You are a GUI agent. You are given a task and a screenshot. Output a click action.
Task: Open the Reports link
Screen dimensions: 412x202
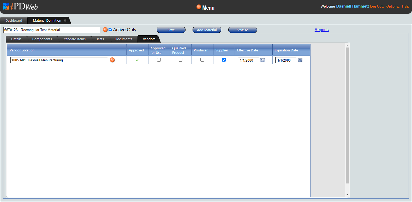pos(321,30)
